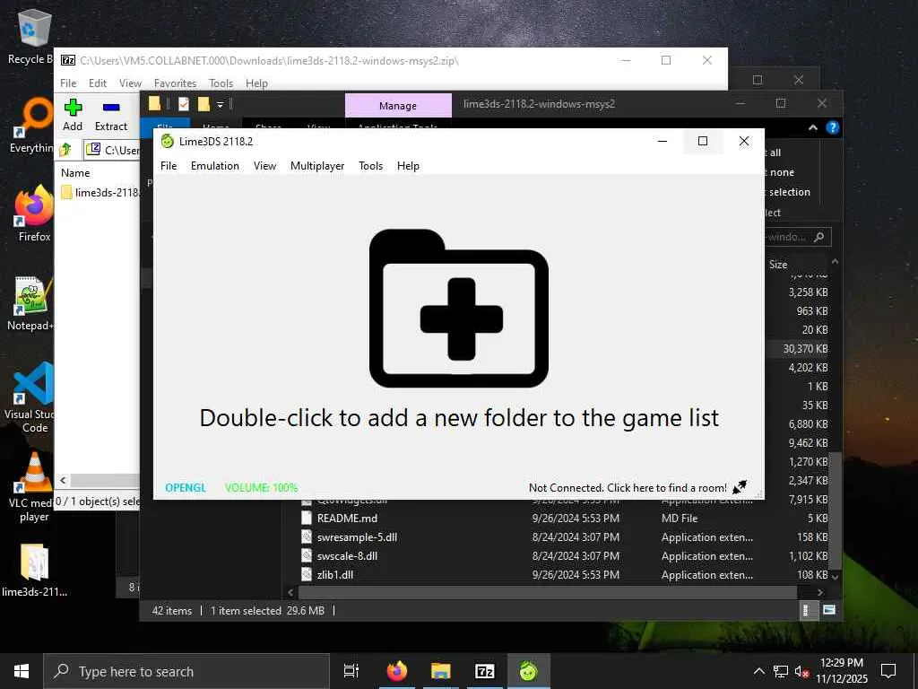The width and height of the screenshot is (918, 689).
Task: Click the folder icon in Explorer quick access toolbar
Action: 154,104
